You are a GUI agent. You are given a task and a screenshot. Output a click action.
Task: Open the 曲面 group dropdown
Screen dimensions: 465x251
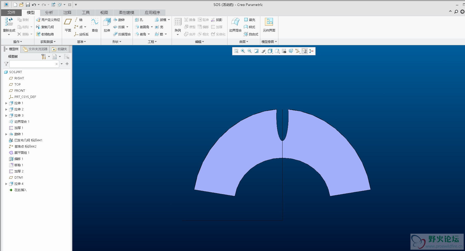(x=244, y=42)
